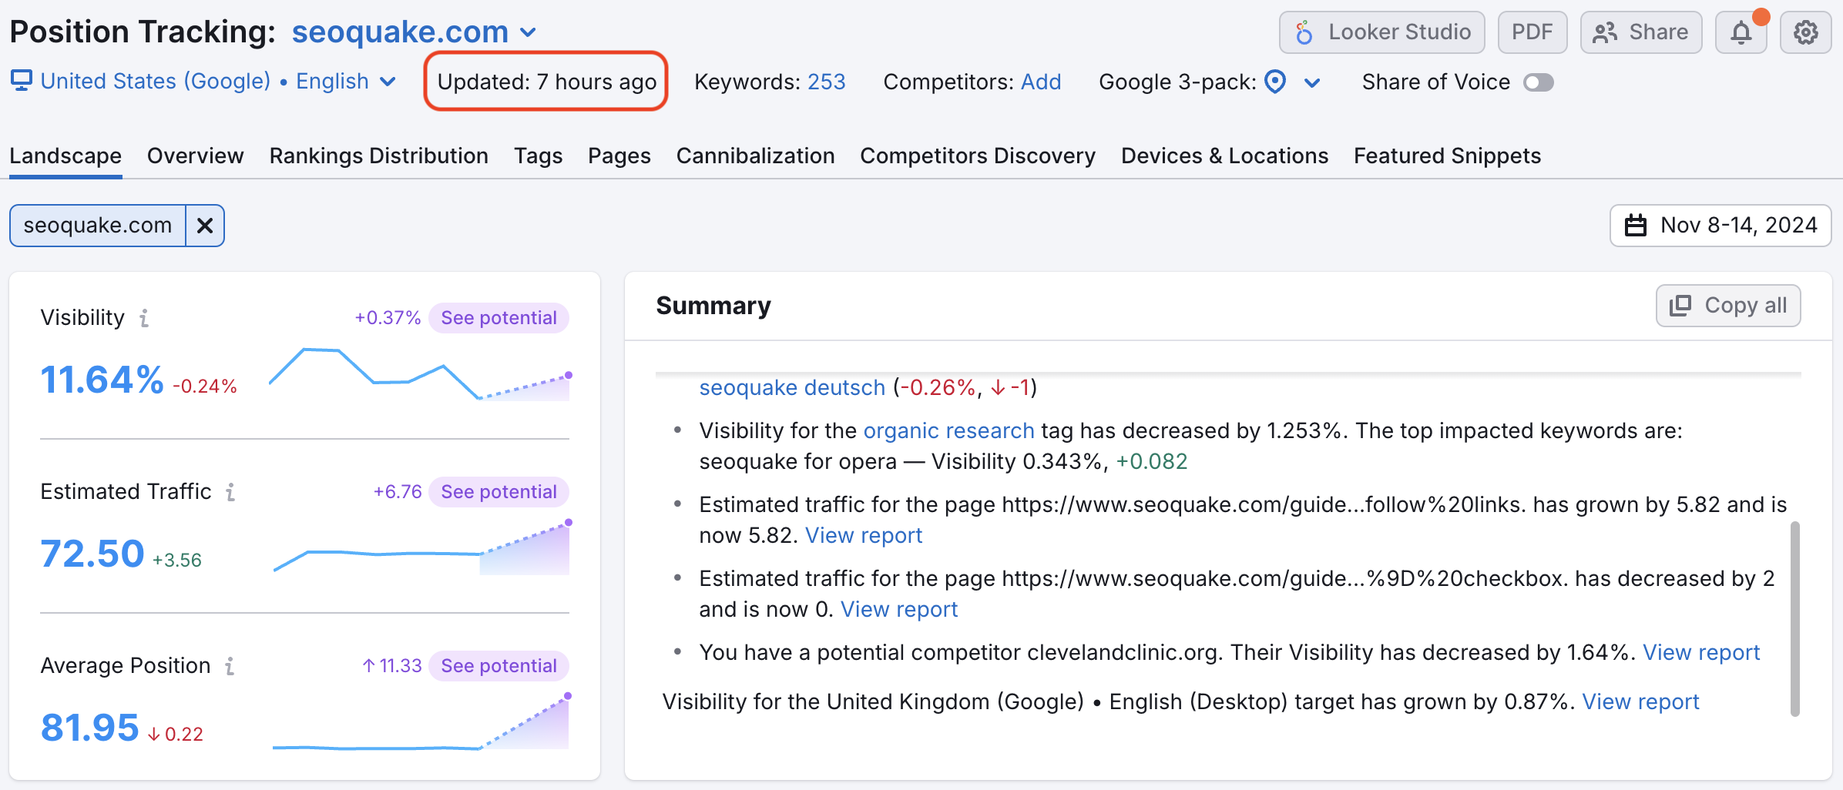See potential for Visibility
1843x790 pixels.
(499, 318)
